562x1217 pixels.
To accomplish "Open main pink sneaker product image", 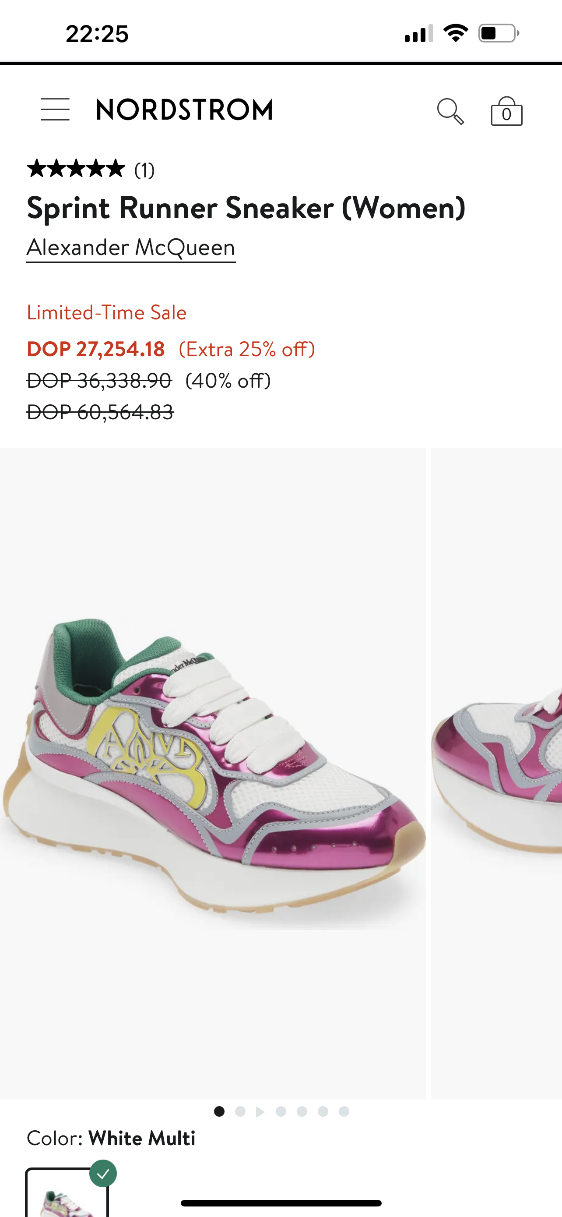I will (x=213, y=773).
